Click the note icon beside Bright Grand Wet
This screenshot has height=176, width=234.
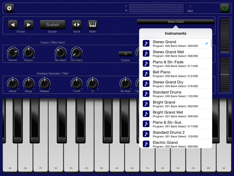coord(146,114)
